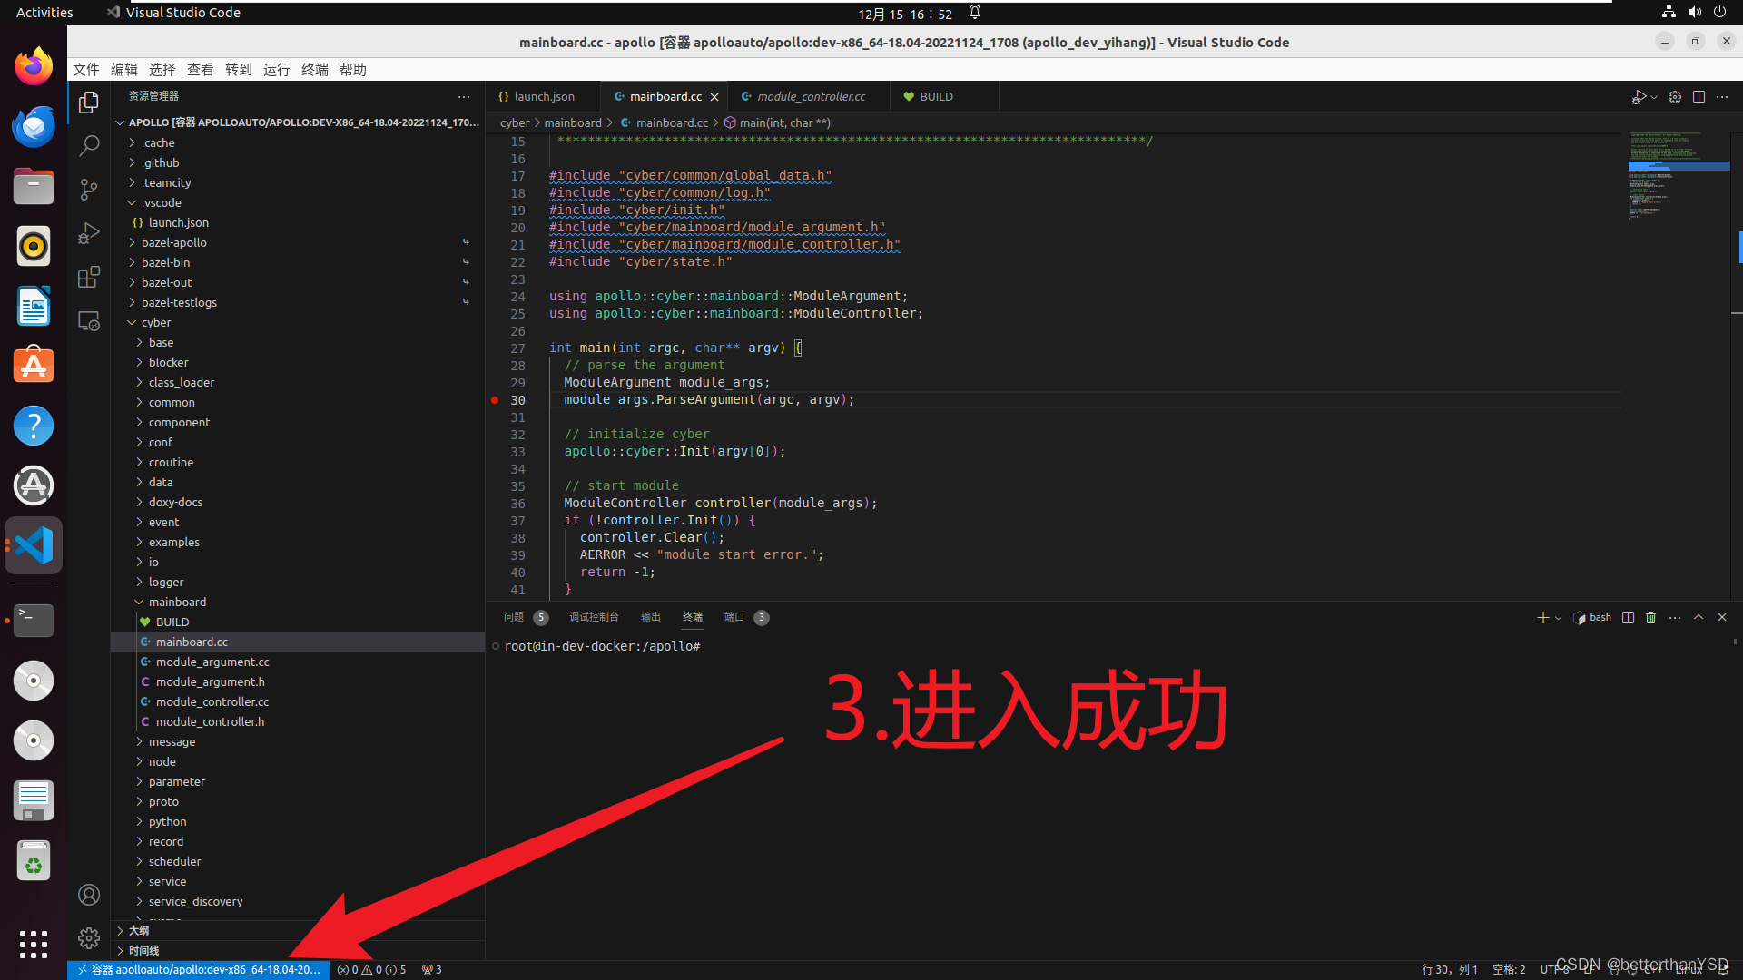Kill terminal with trash icon
Image resolution: width=1743 pixels, height=980 pixels.
click(1651, 617)
